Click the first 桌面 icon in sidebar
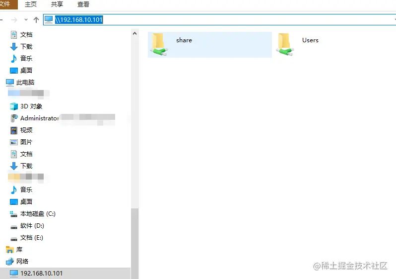Image resolution: width=396 pixels, height=279 pixels. pyautogui.click(x=14, y=71)
